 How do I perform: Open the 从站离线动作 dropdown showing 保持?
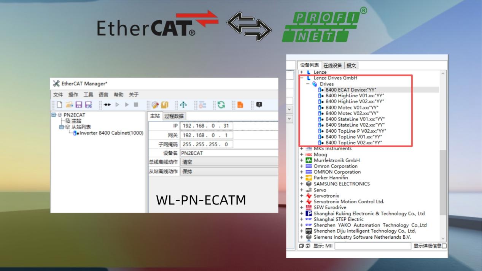tap(229, 171)
